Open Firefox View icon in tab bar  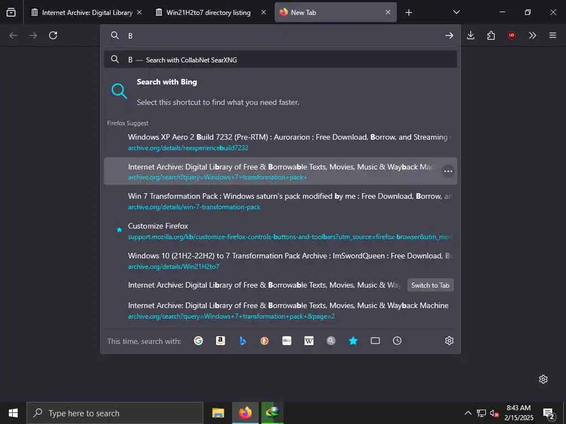(11, 12)
